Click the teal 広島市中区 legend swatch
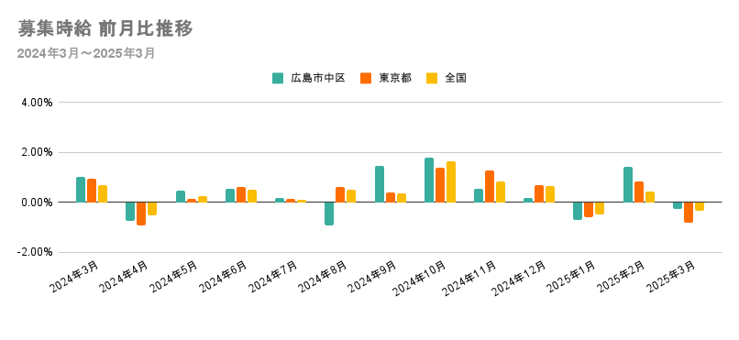 pos(278,78)
